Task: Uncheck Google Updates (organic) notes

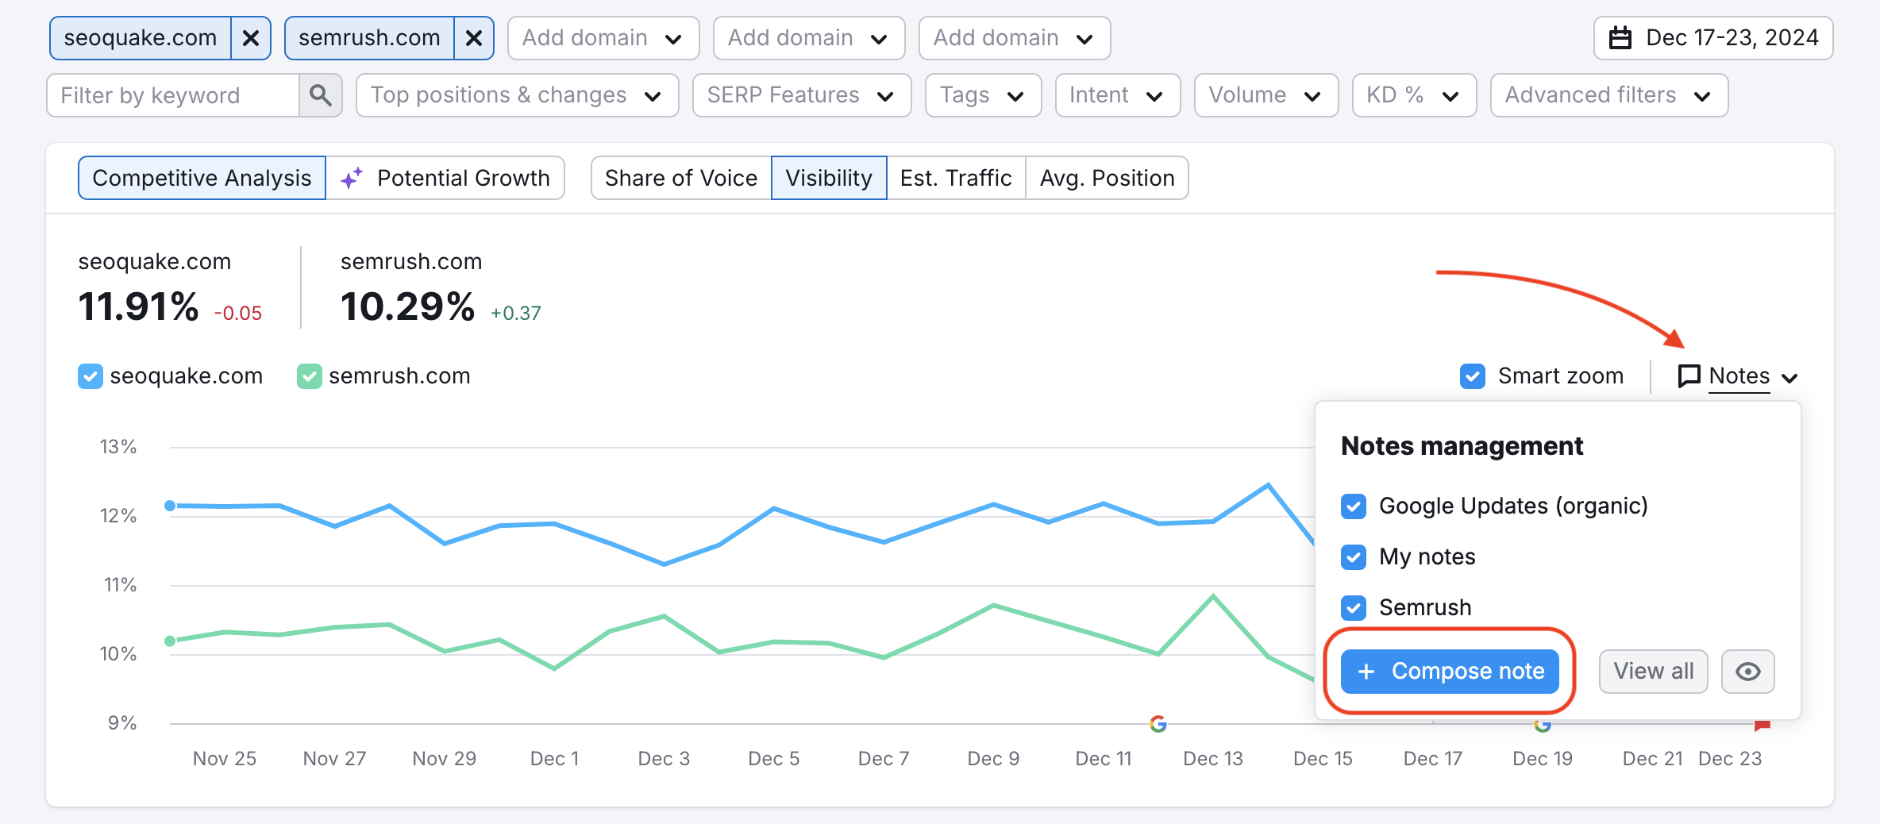Action: pyautogui.click(x=1353, y=506)
